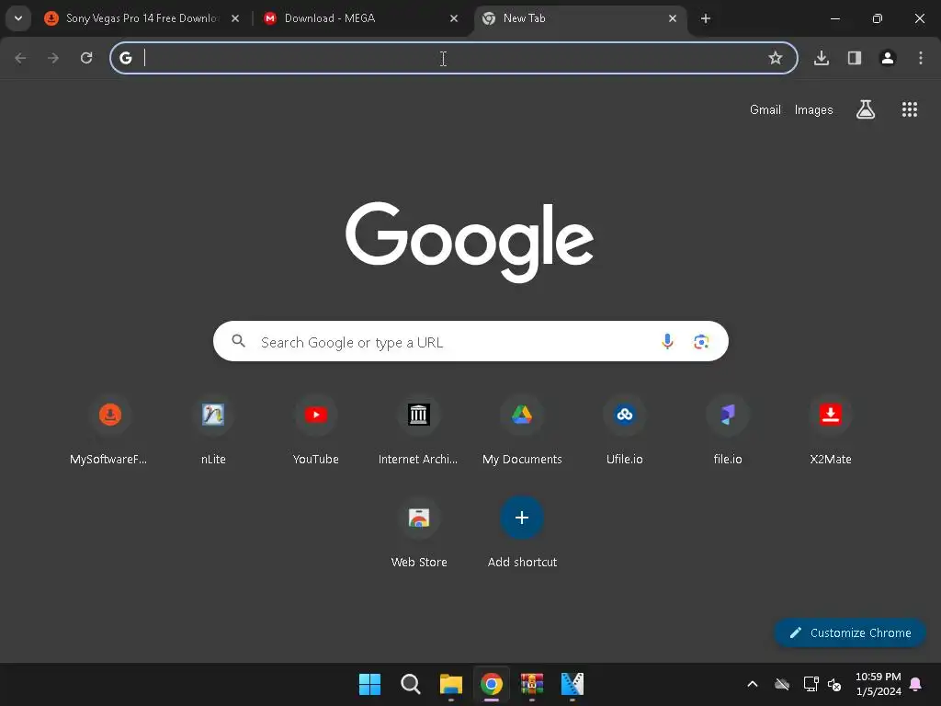Go back using the back arrow
Screen dimensions: 941x706
click(20, 58)
